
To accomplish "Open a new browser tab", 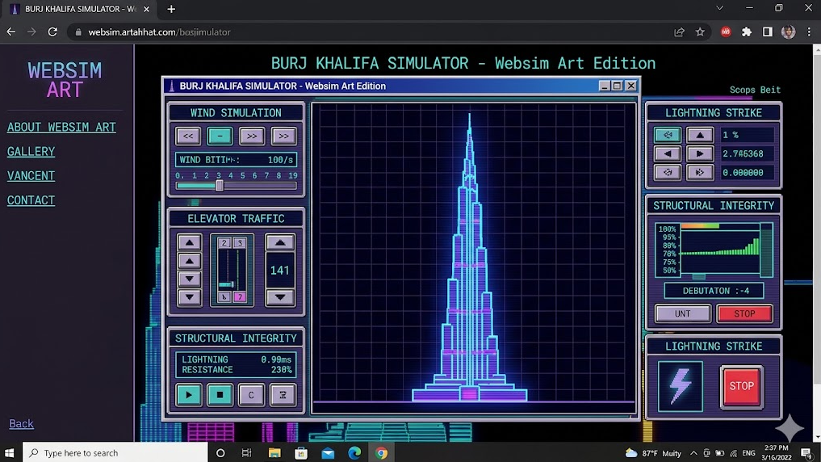I will [x=171, y=9].
